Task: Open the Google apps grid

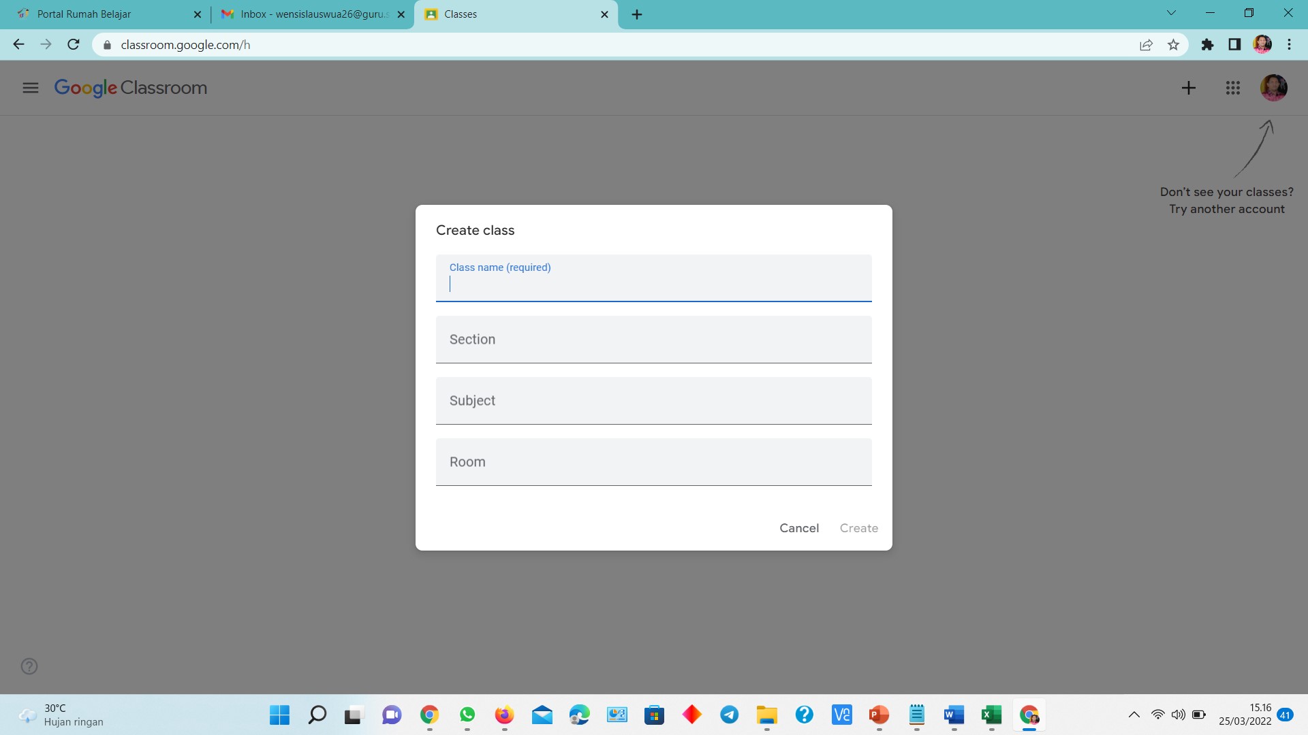Action: click(x=1232, y=88)
